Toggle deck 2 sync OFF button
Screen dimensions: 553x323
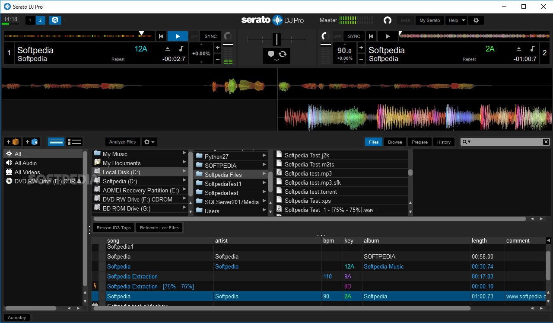click(x=337, y=36)
